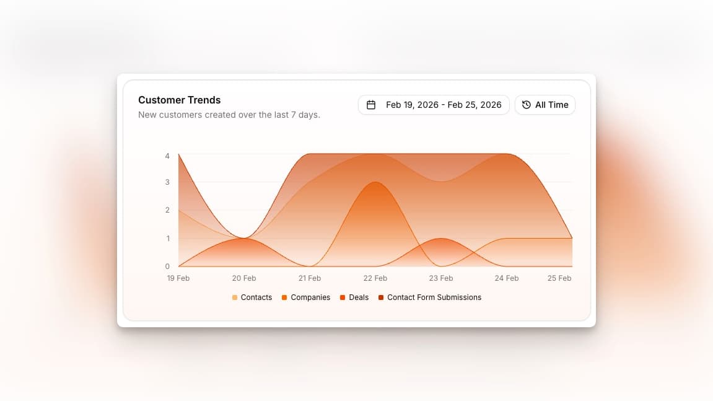Screen dimensions: 713x401
Task: Click the clock icon inside the All Time control
Action: [526, 105]
